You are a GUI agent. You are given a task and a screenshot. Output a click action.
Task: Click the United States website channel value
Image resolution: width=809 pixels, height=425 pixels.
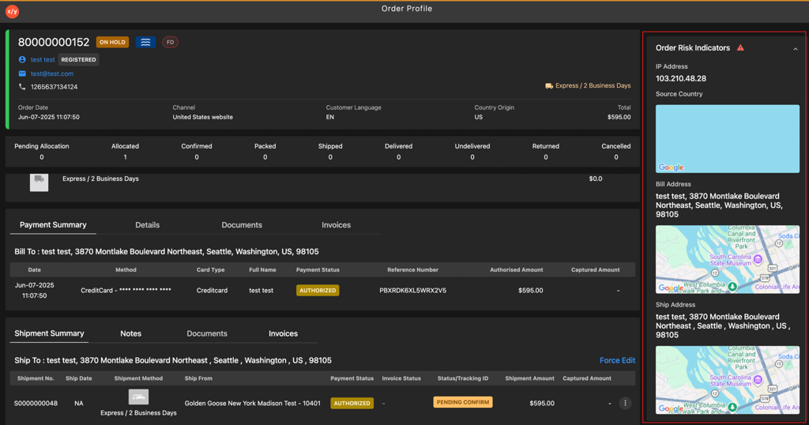[x=203, y=117]
